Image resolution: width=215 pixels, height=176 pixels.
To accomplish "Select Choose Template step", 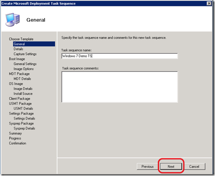I will 21,39.
